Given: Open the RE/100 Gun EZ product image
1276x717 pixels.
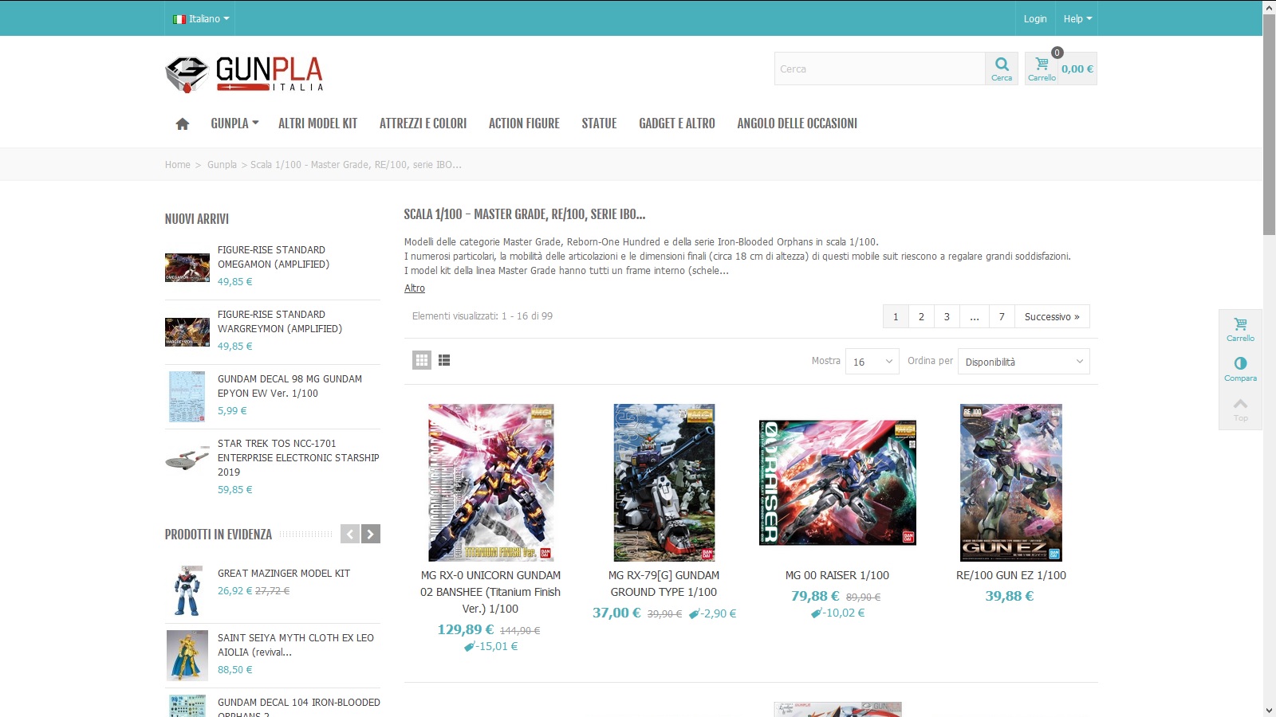Looking at the screenshot, I should [x=1011, y=483].
